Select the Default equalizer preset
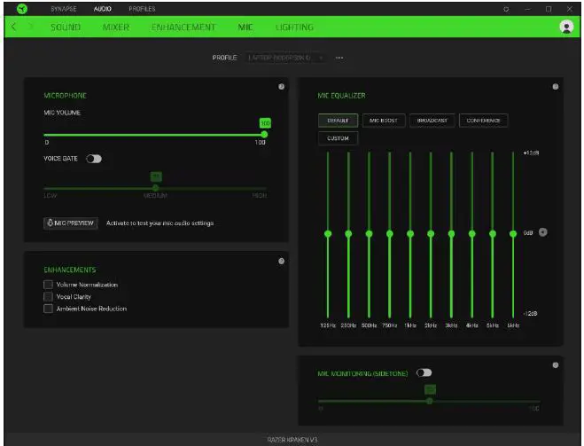This screenshot has width=584, height=446. coord(338,121)
